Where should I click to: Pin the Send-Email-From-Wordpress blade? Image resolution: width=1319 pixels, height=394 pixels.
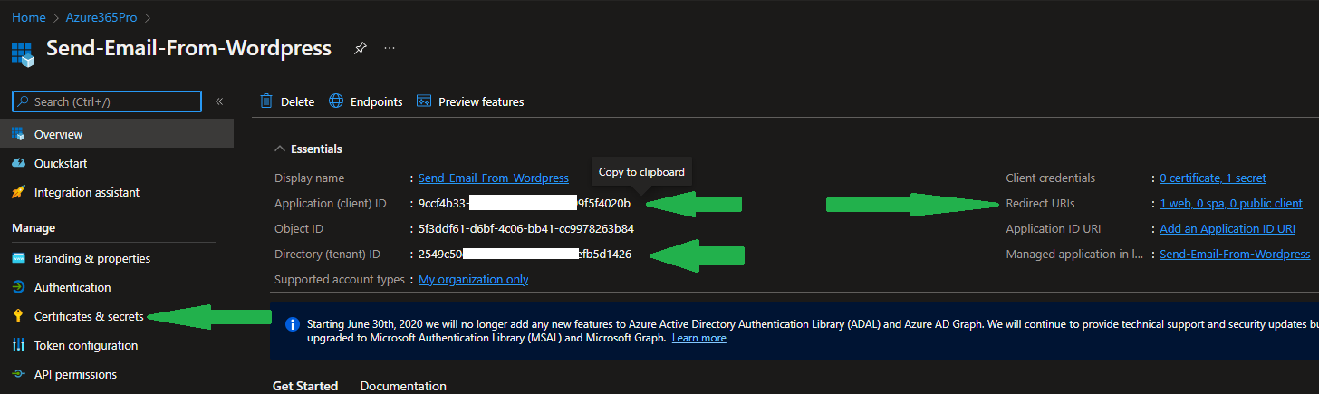[360, 48]
